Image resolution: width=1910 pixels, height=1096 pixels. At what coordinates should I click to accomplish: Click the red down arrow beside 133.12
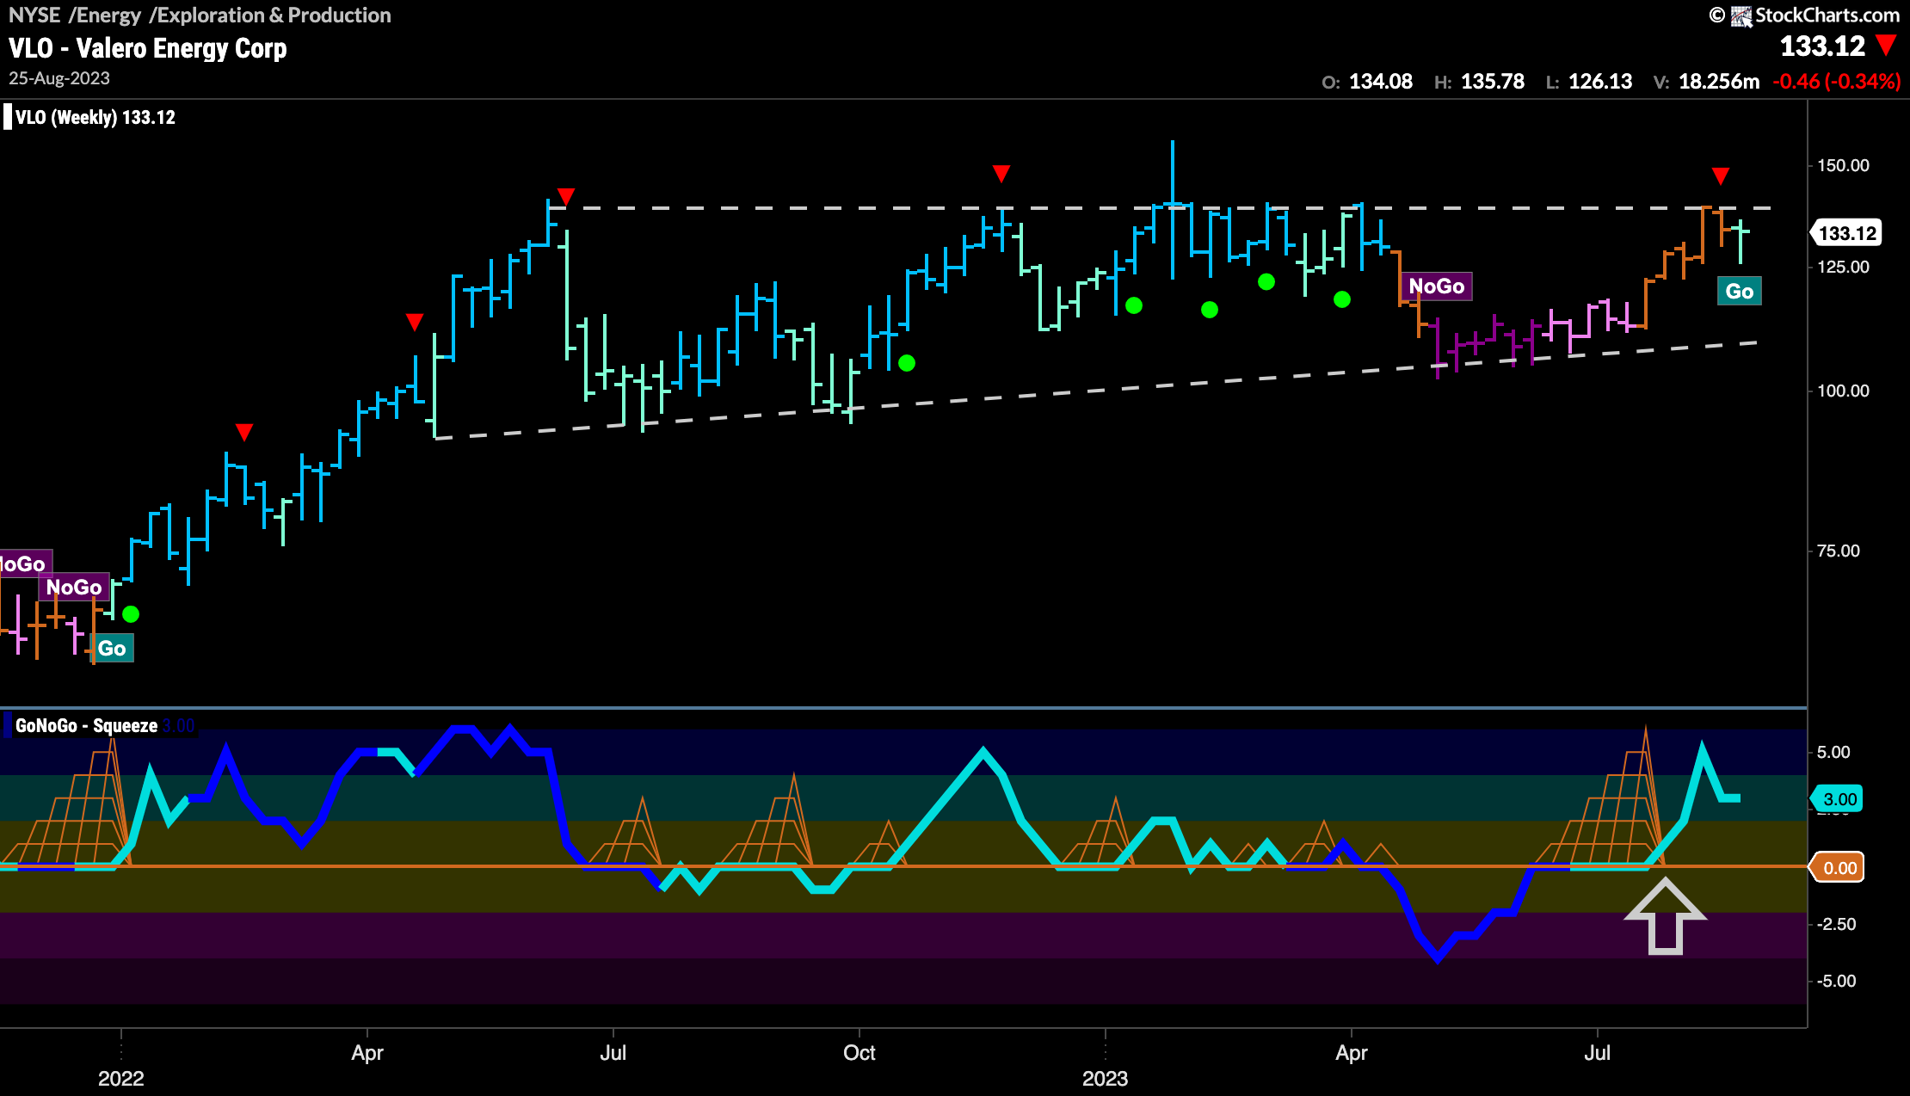point(1886,46)
